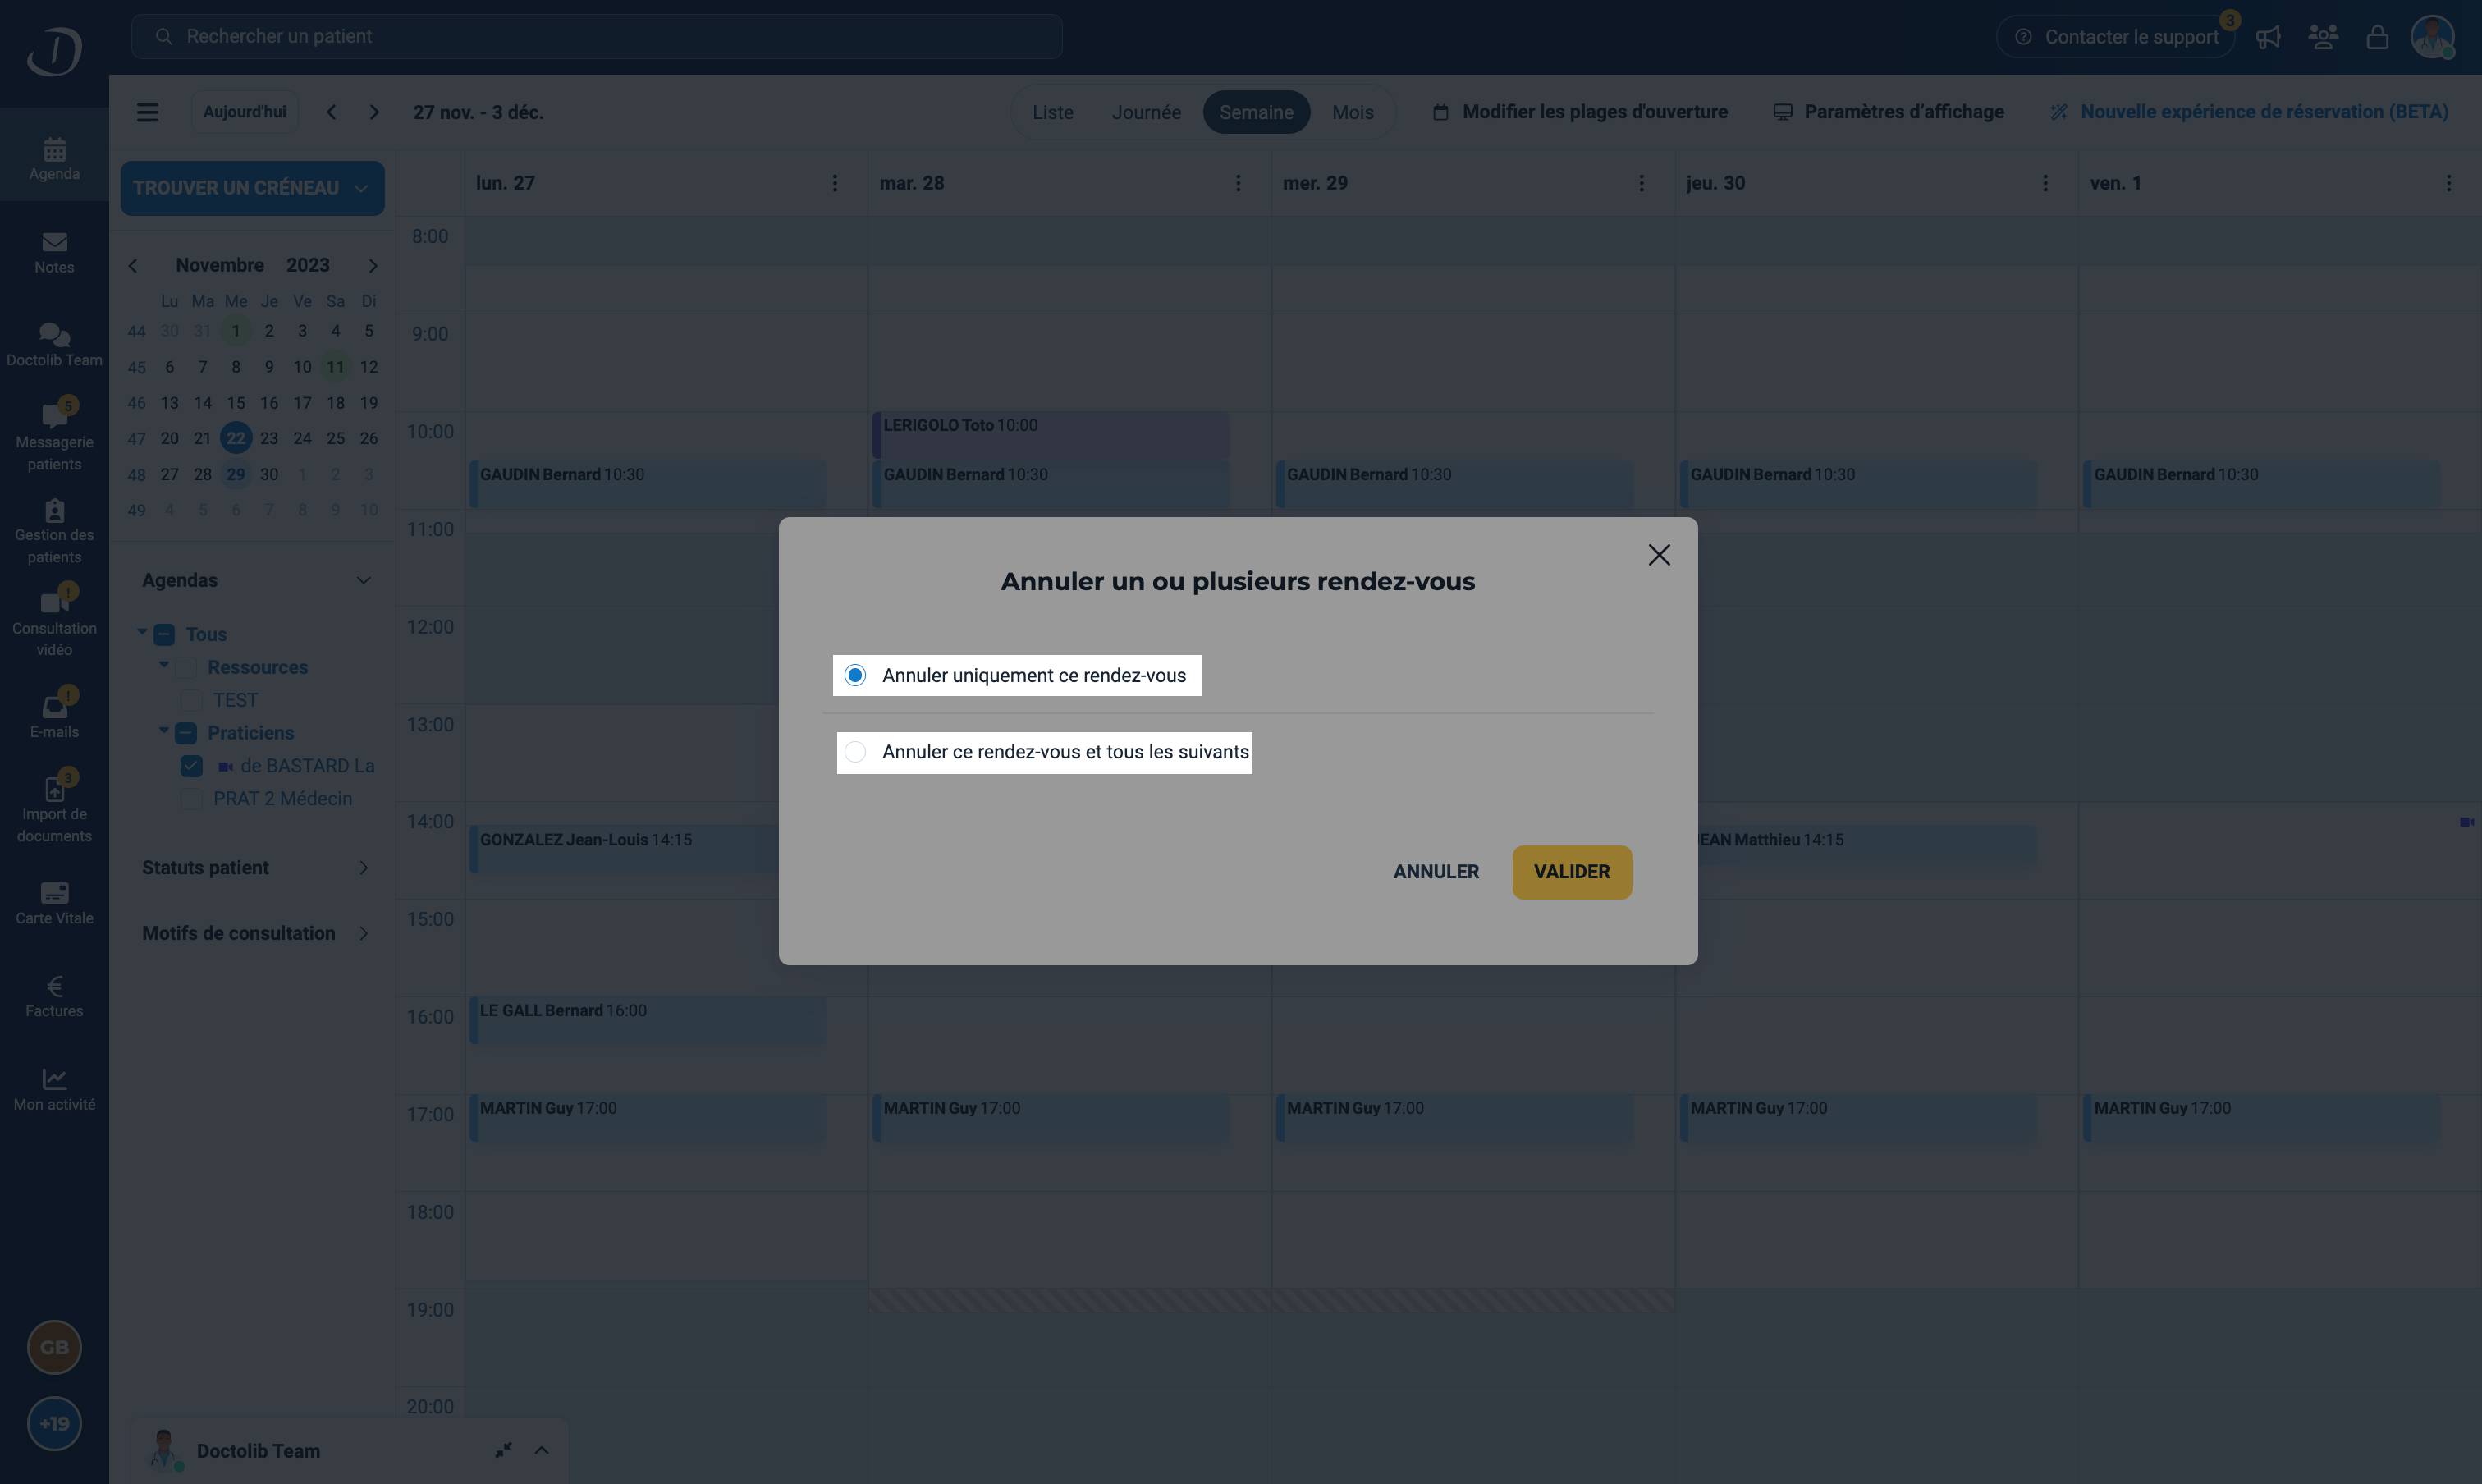Image resolution: width=2482 pixels, height=1484 pixels.
Task: Switch to Semaine view
Action: pyautogui.click(x=1256, y=112)
